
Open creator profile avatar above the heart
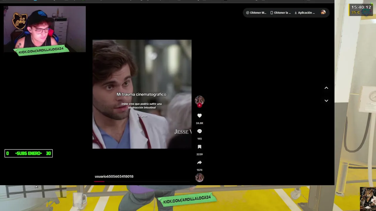pyautogui.click(x=199, y=100)
